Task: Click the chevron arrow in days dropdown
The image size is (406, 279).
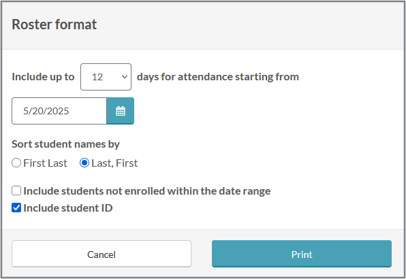Action: [125, 77]
